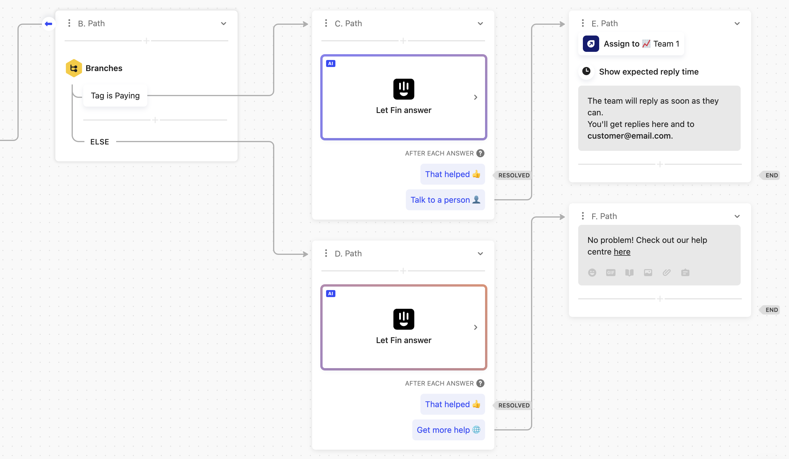Add a step at the top of D. Path
The height and width of the screenshot is (459, 789).
403,271
